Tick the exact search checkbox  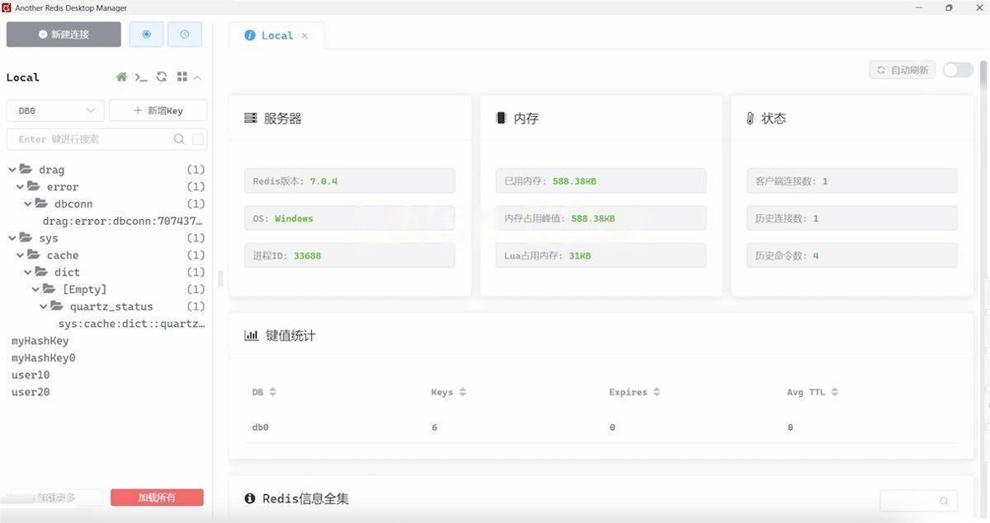pyautogui.click(x=198, y=139)
